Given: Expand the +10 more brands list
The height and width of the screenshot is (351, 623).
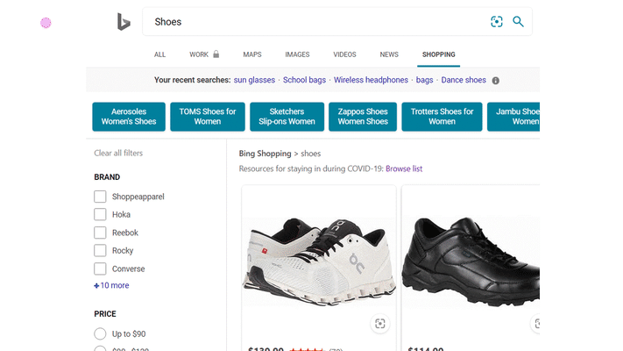Looking at the screenshot, I should [111, 285].
